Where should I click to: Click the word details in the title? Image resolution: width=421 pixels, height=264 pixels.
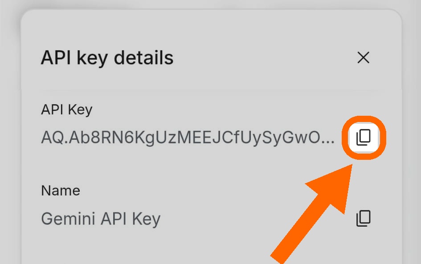tap(143, 58)
